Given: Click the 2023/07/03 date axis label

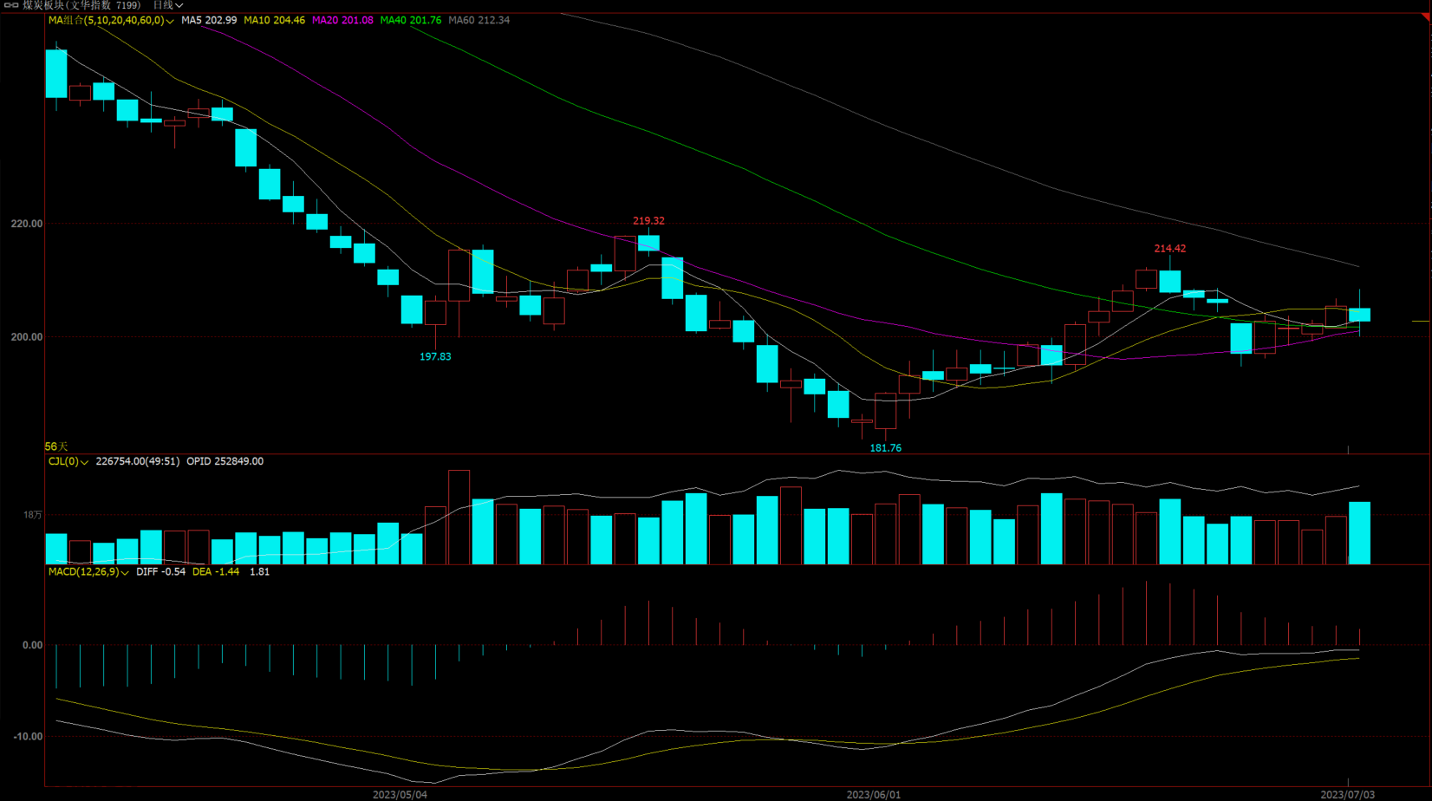Looking at the screenshot, I should [x=1348, y=795].
